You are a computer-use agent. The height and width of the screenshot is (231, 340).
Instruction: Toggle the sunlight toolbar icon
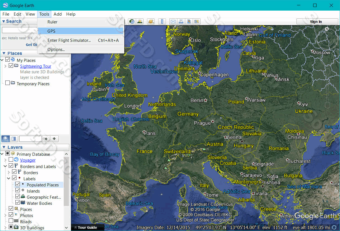point(140,21)
